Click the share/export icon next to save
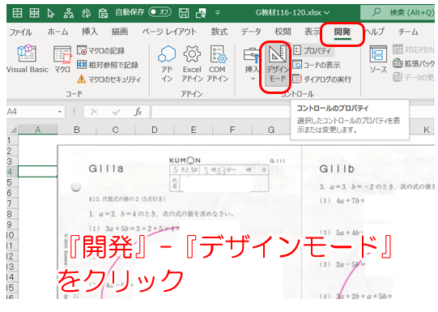 pyautogui.click(x=201, y=13)
